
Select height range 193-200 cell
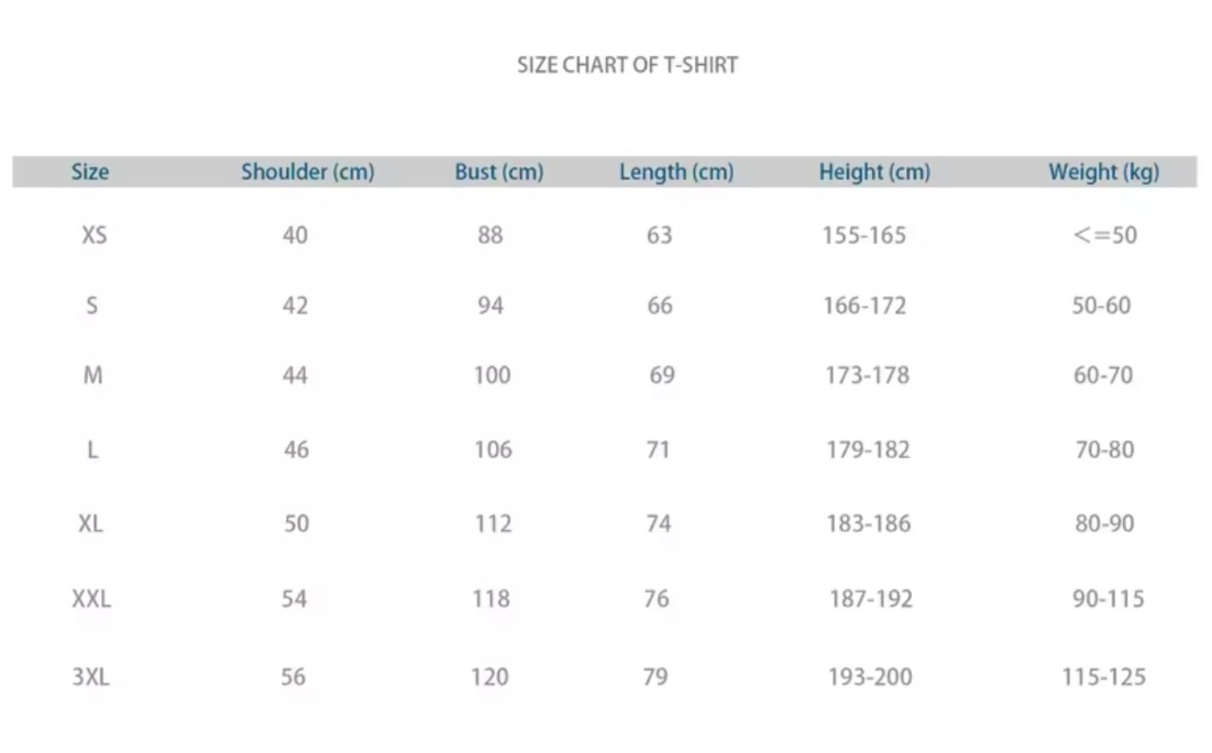pyautogui.click(x=870, y=676)
